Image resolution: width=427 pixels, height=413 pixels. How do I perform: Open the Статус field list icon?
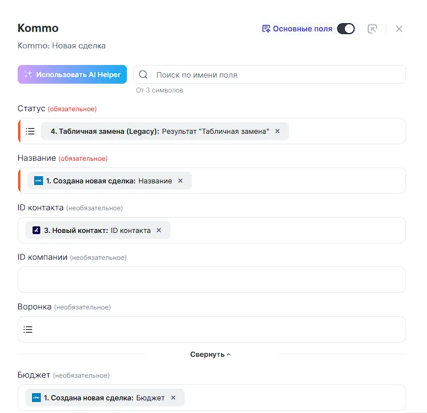30,131
